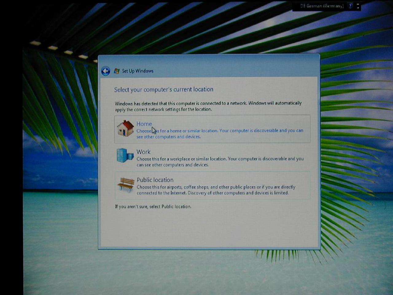Go back using the blue arrow button
The image size is (393, 295).
(x=106, y=71)
